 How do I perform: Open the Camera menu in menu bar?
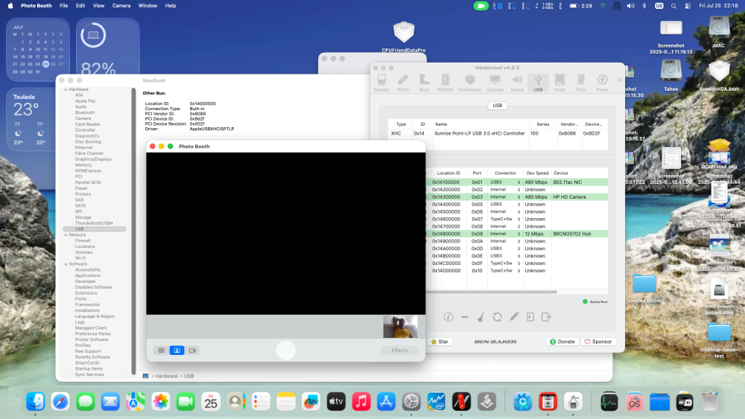point(121,6)
